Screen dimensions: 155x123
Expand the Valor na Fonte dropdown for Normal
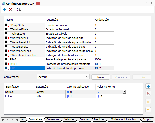(x=124, y=92)
